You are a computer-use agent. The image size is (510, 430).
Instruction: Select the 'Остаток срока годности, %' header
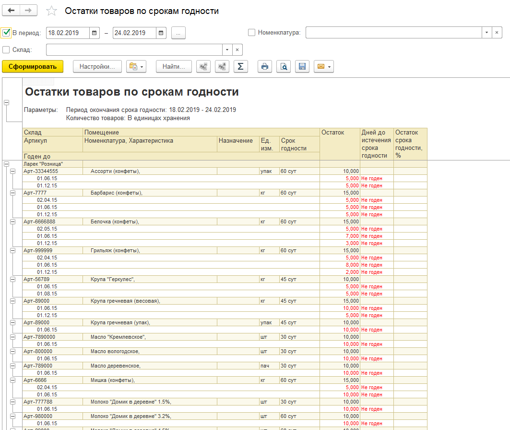[410, 144]
